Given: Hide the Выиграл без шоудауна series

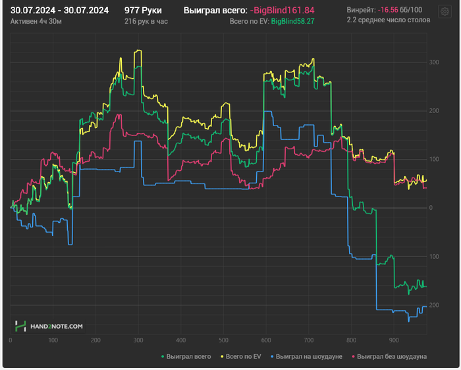Looking at the screenshot, I should click(392, 357).
